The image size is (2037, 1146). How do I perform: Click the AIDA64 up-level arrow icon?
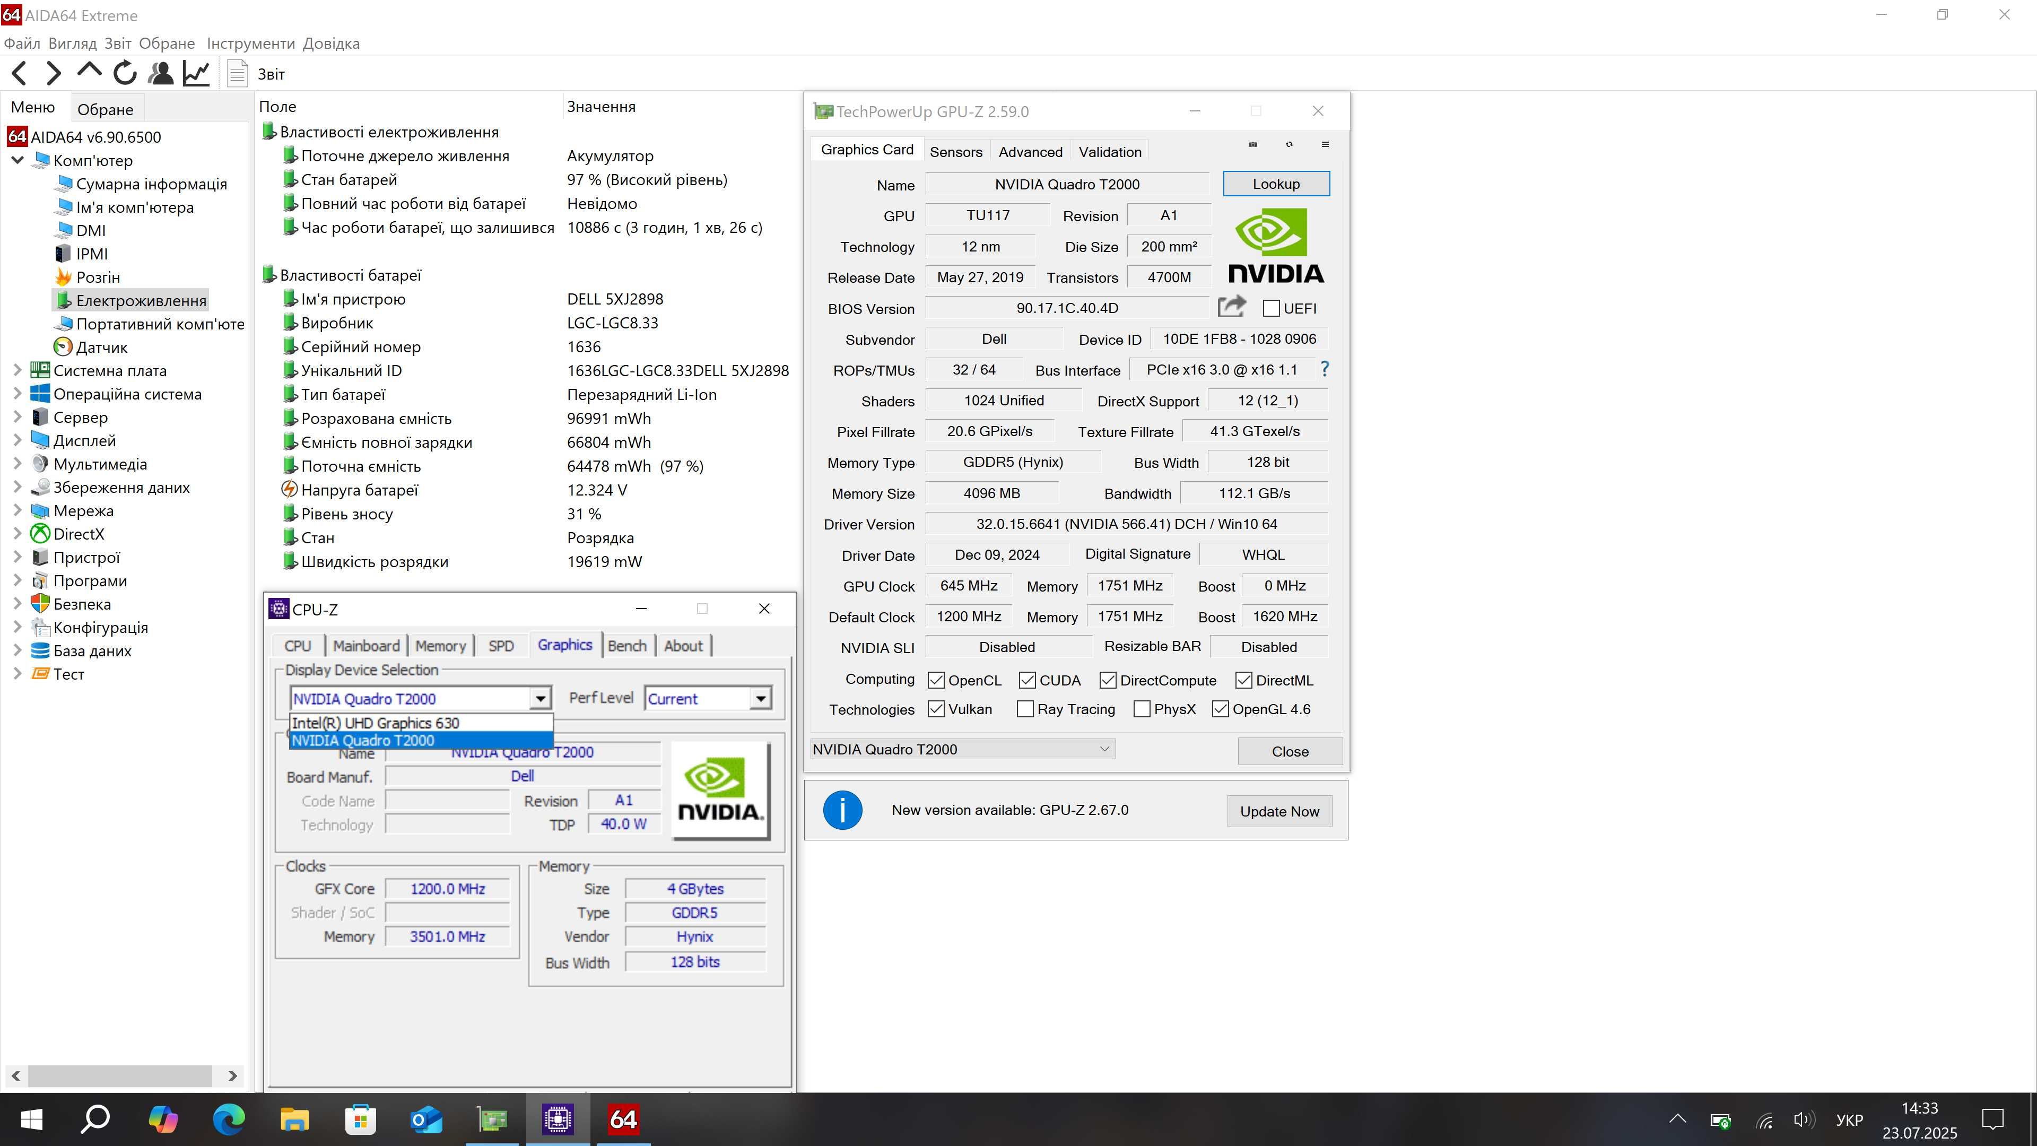point(89,71)
